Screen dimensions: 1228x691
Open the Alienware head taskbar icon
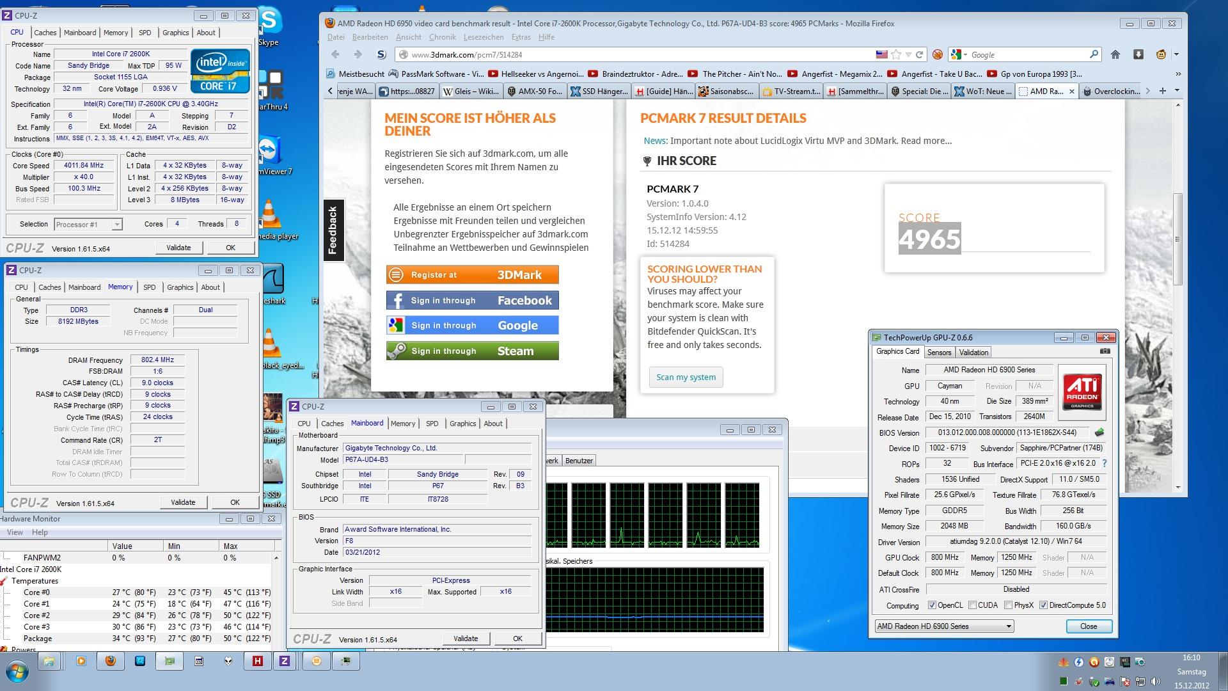click(x=228, y=661)
